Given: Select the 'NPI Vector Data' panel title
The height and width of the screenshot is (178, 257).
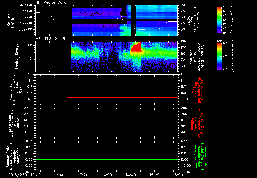Looking at the screenshot, I should pyautogui.click(x=51, y=2).
